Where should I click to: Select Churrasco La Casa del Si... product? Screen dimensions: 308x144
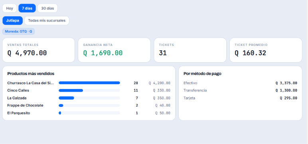click(x=30, y=83)
